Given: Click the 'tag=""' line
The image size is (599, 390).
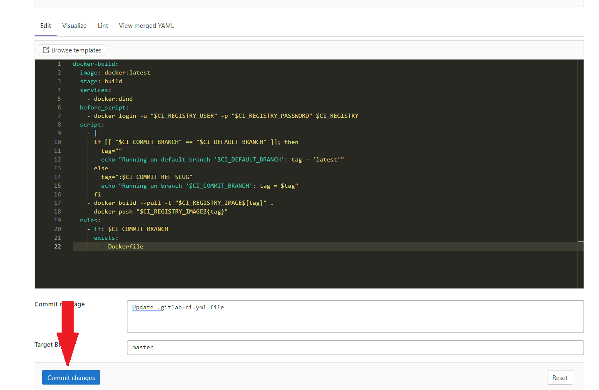Looking at the screenshot, I should [x=112, y=151].
